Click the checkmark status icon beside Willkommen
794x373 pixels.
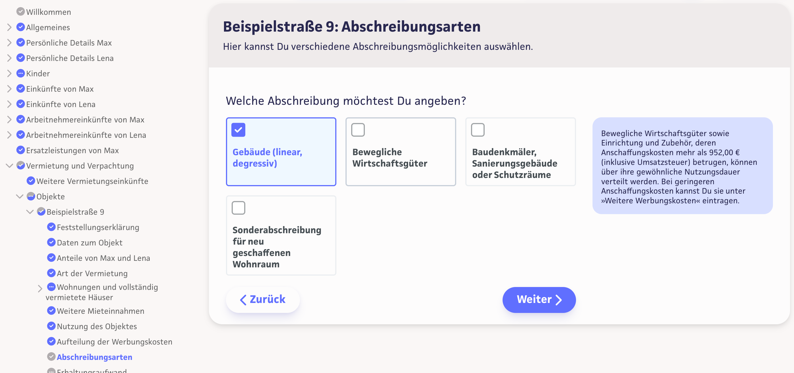point(20,12)
